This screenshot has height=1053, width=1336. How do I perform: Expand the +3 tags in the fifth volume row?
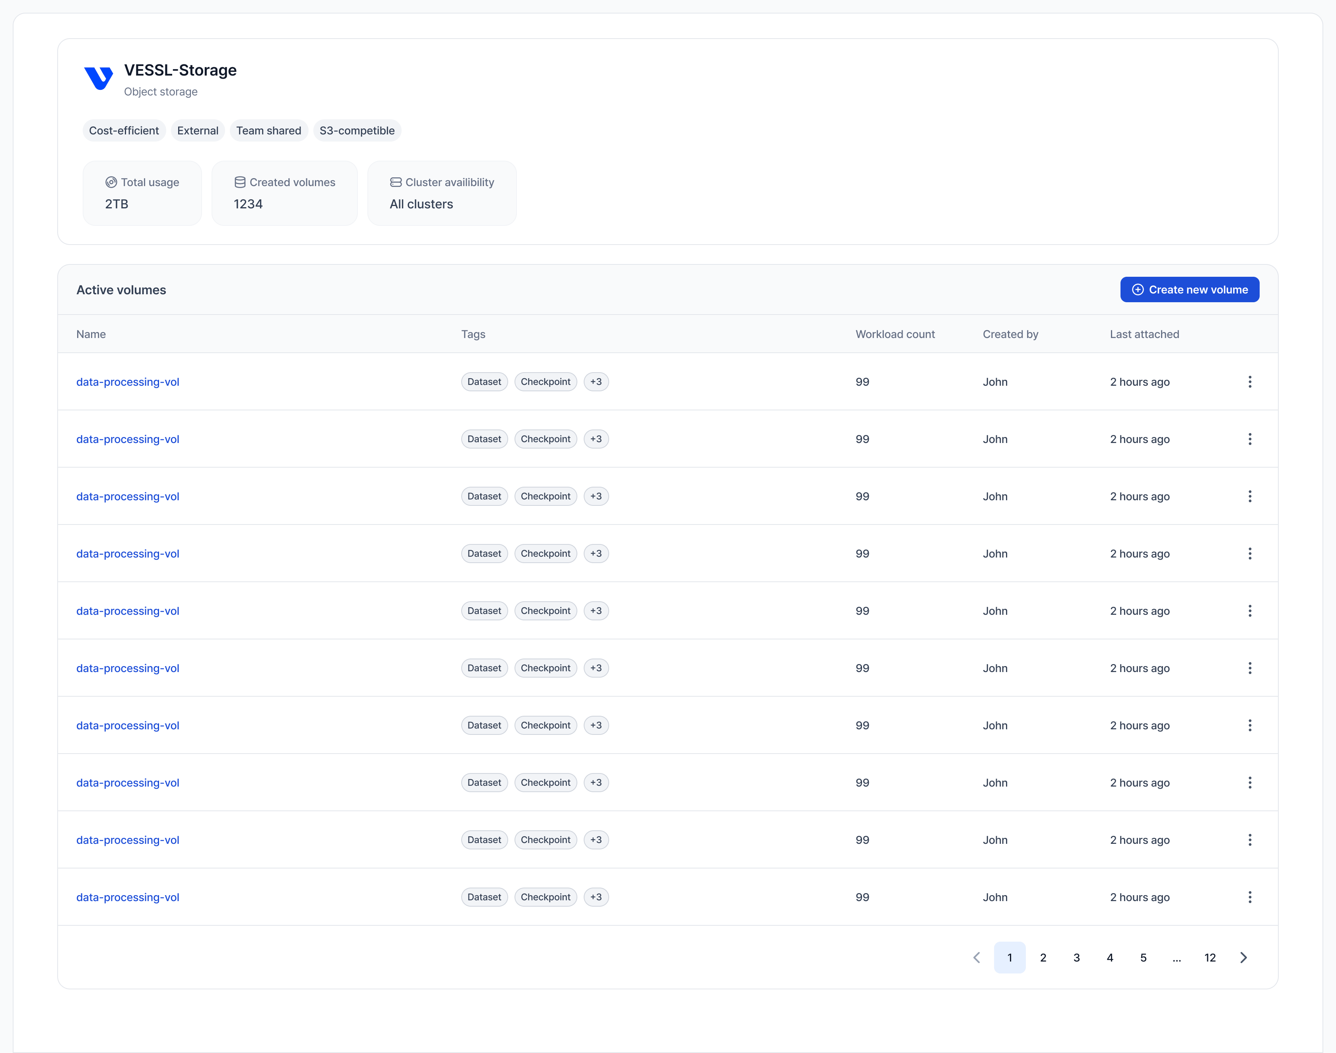(x=596, y=611)
